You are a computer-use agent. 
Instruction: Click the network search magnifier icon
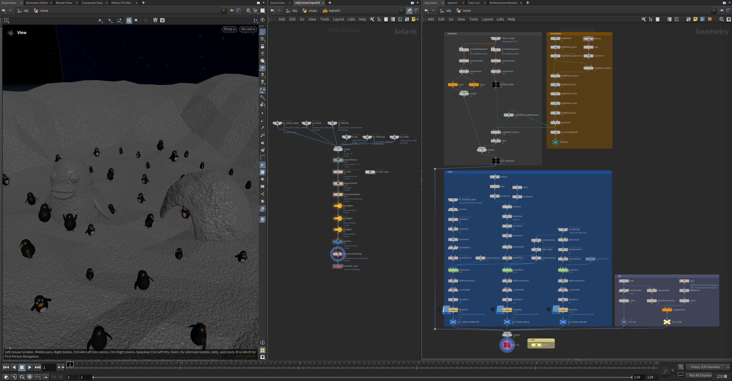pyautogui.click(x=721, y=19)
